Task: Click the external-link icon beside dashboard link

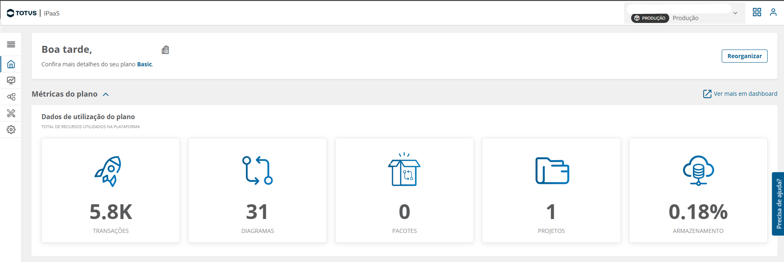Action: point(707,94)
